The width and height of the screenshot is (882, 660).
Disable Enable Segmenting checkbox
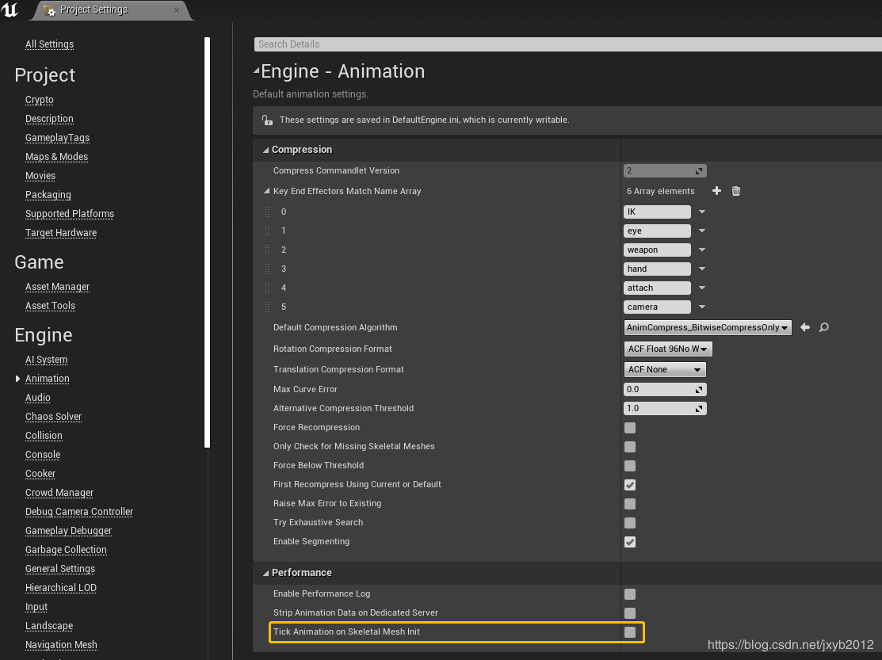[x=630, y=542]
